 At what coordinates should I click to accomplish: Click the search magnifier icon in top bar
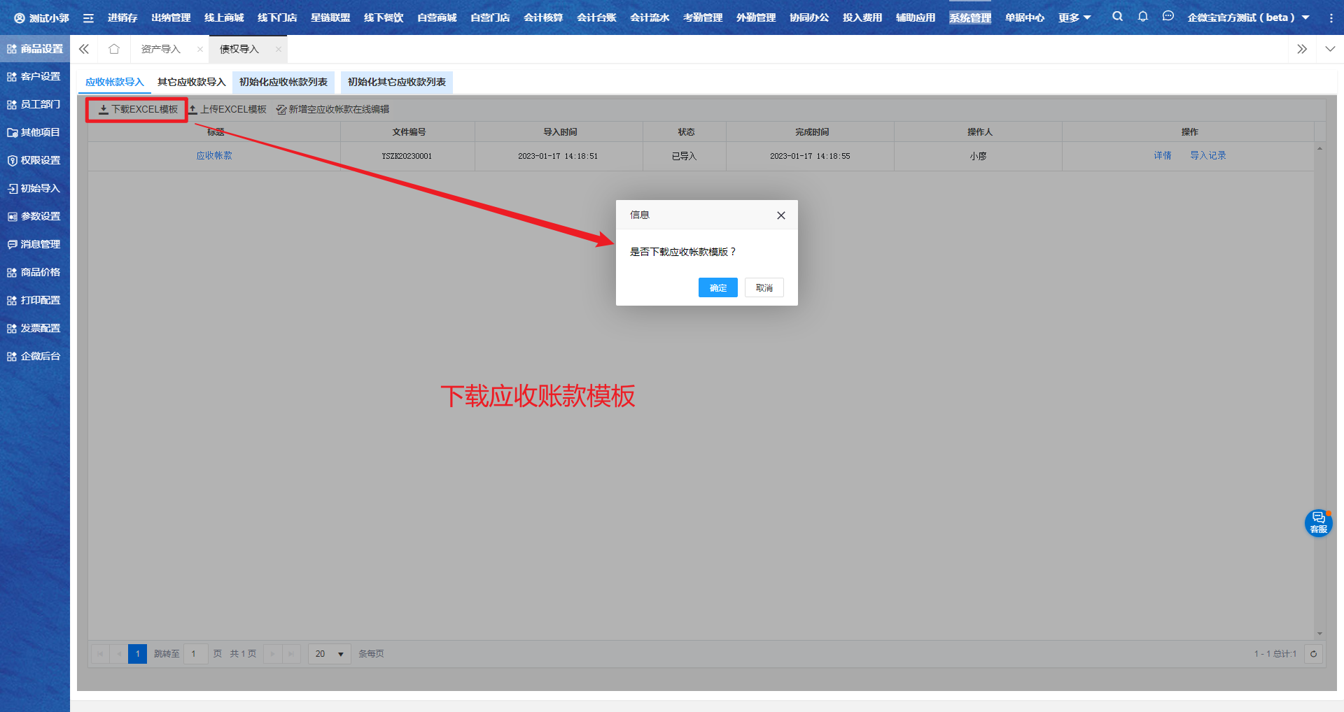tap(1117, 17)
